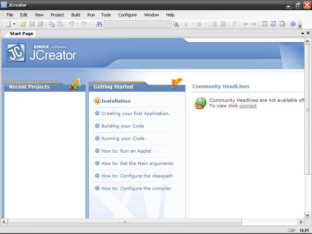Click the Save floppy disk icon
Screen dimensions: 312x234
point(32,24)
